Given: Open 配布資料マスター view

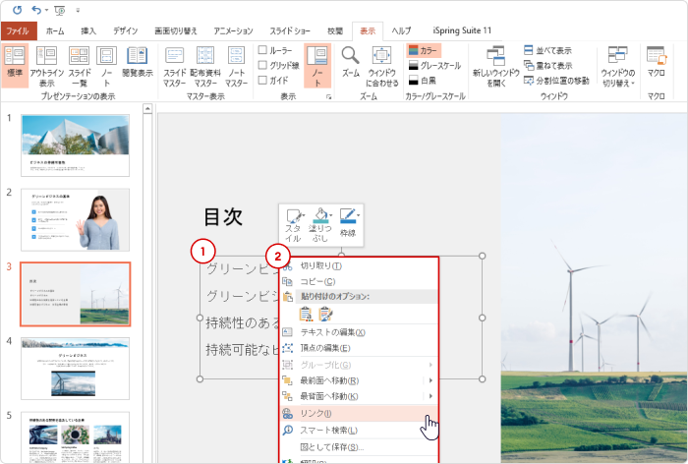Looking at the screenshot, I should point(205,66).
